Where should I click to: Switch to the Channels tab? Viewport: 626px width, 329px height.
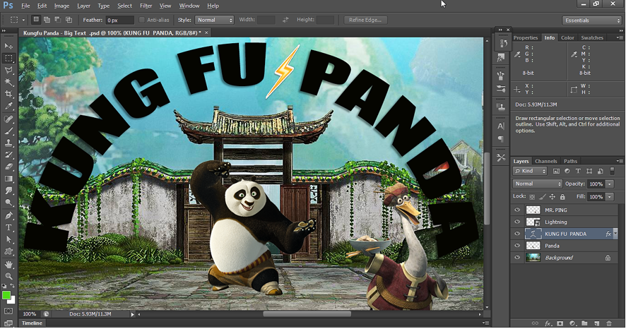coord(545,161)
